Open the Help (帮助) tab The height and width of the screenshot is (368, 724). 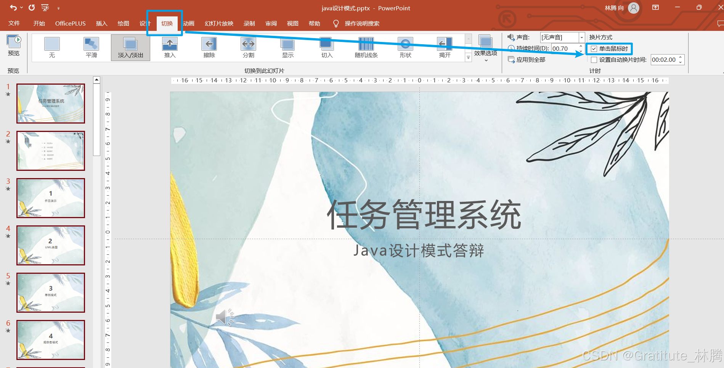coord(315,23)
